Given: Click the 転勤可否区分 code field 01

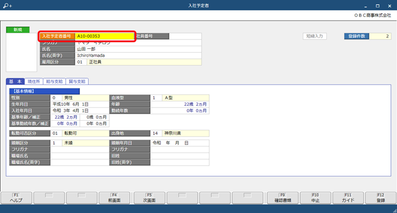Looking at the screenshot, I should tap(56, 133).
